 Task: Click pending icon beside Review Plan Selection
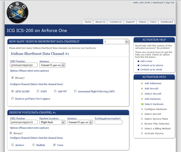[x=142, y=124]
